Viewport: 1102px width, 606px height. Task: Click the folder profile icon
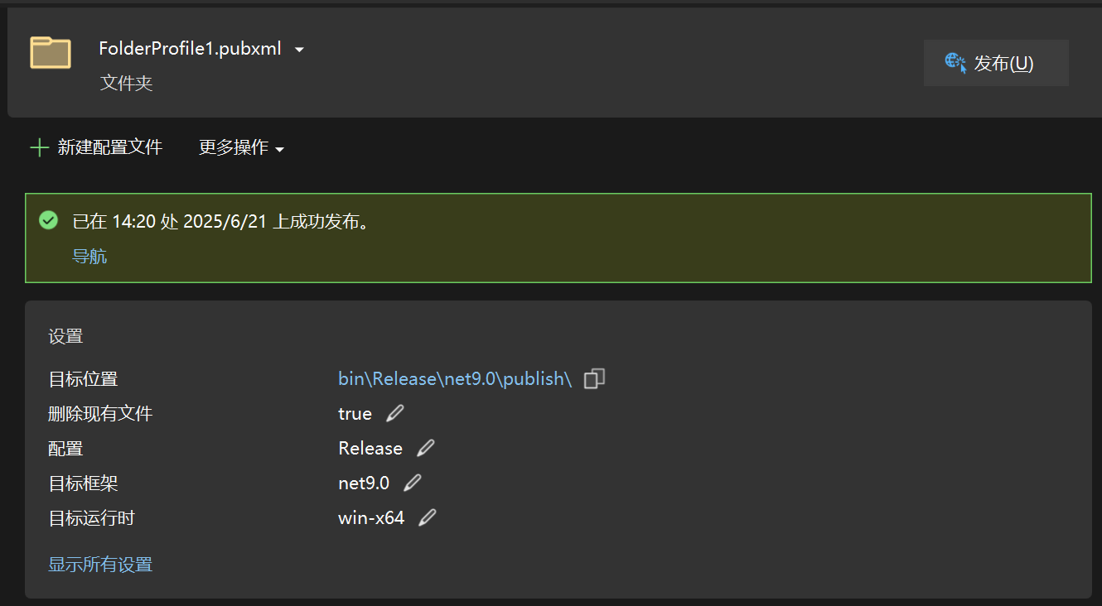[51, 52]
